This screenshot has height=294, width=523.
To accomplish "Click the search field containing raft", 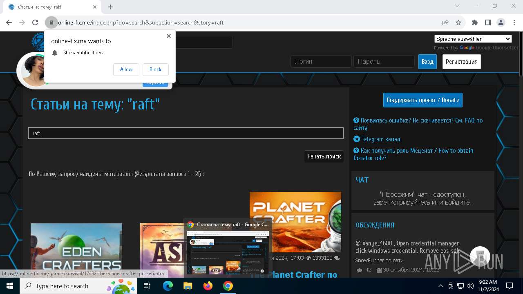I will pyautogui.click(x=186, y=133).
